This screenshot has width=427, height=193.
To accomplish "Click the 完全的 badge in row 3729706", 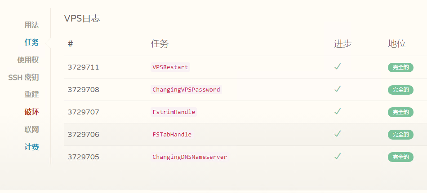I will click(x=400, y=135).
